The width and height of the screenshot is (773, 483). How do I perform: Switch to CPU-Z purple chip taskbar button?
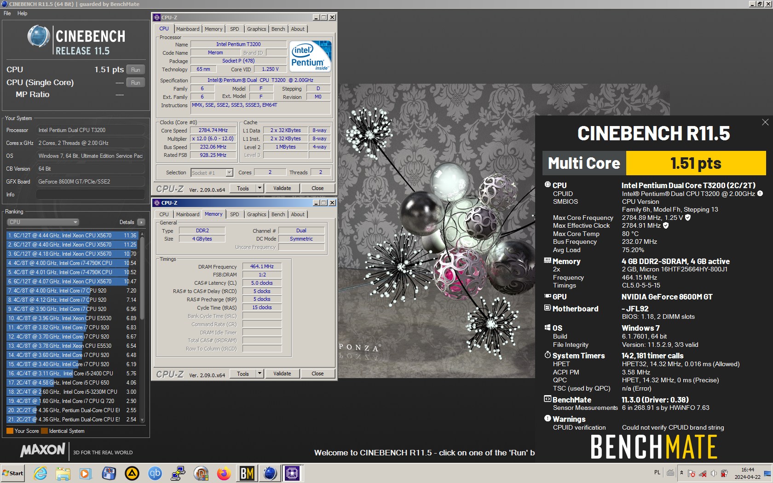coord(293,473)
